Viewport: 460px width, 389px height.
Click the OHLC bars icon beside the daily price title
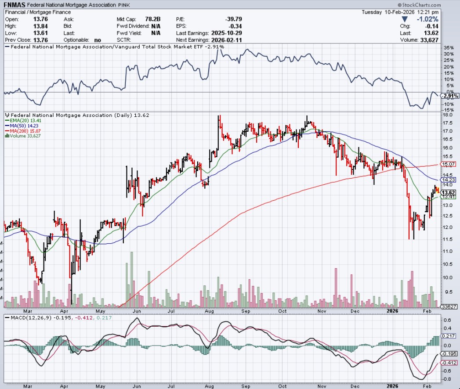tap(7, 115)
